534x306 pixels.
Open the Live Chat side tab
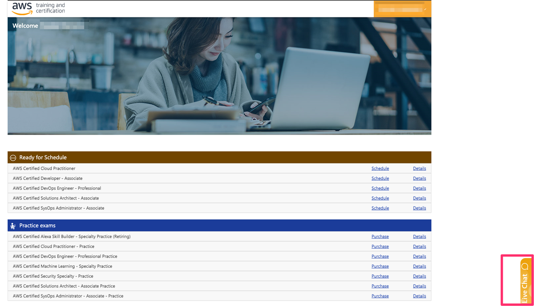point(525,281)
